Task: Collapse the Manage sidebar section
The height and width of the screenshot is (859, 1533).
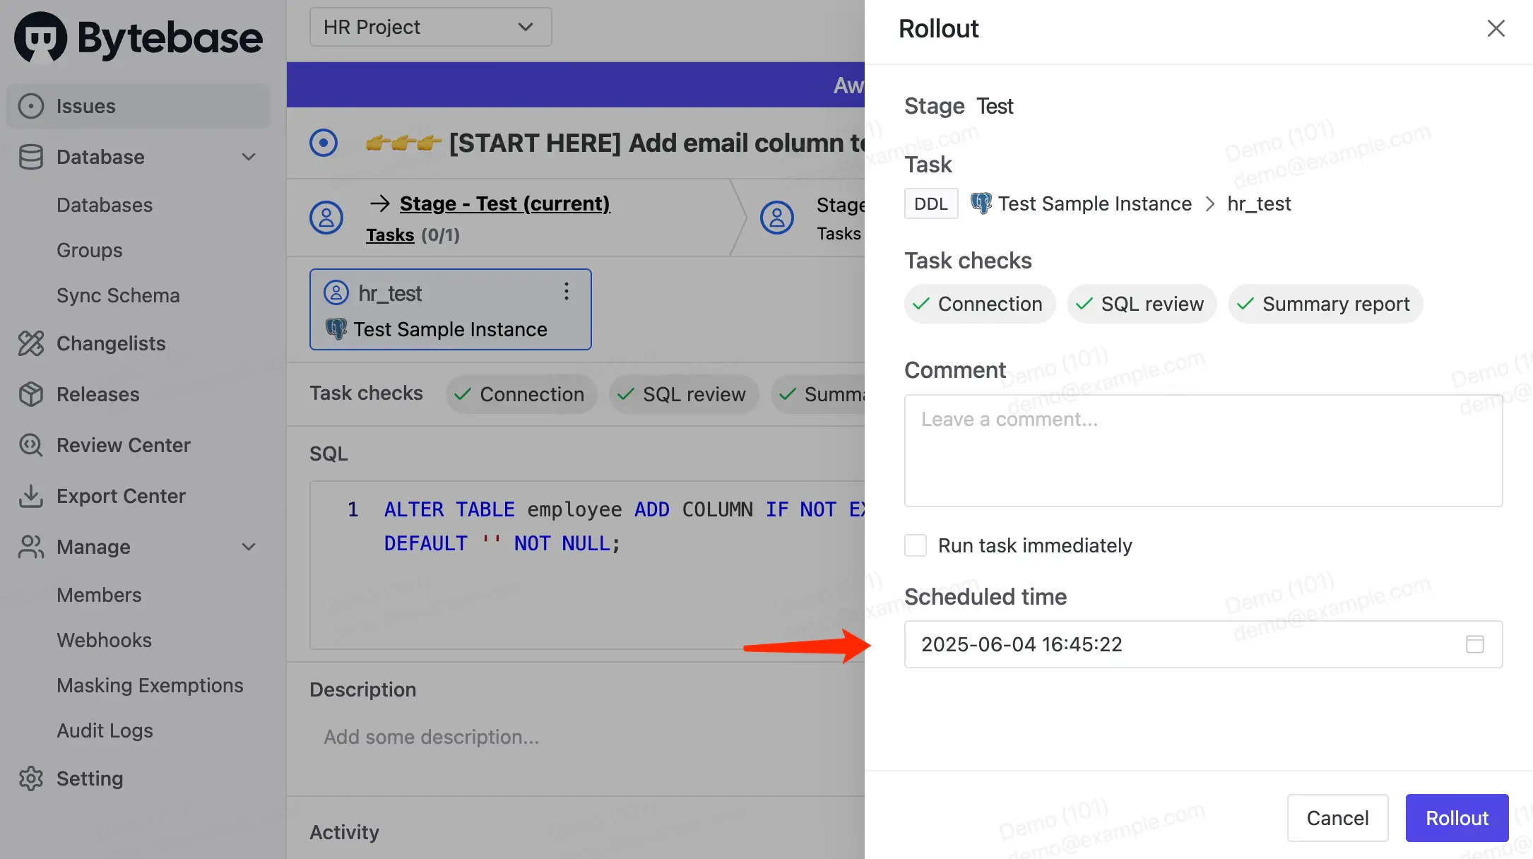Action: pyautogui.click(x=249, y=547)
